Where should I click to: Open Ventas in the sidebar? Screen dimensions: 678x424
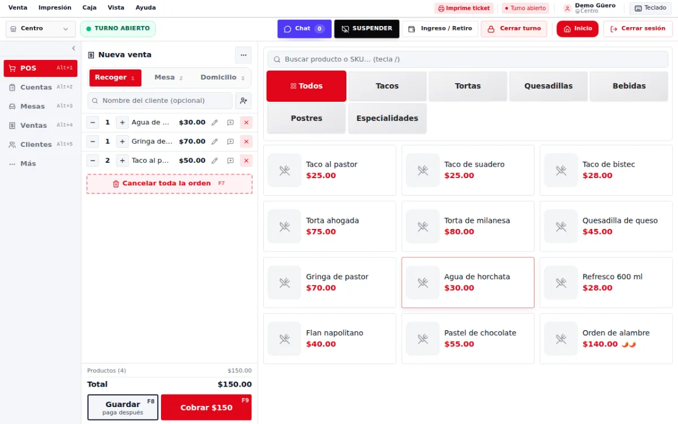41,126
